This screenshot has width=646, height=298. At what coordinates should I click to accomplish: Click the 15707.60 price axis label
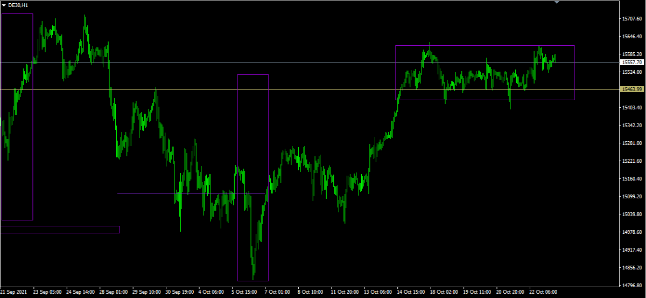tap(632, 19)
